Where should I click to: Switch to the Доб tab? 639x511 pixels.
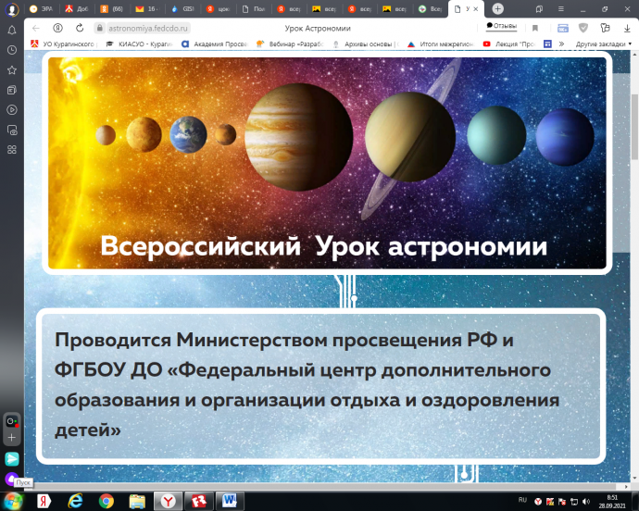(x=77, y=9)
